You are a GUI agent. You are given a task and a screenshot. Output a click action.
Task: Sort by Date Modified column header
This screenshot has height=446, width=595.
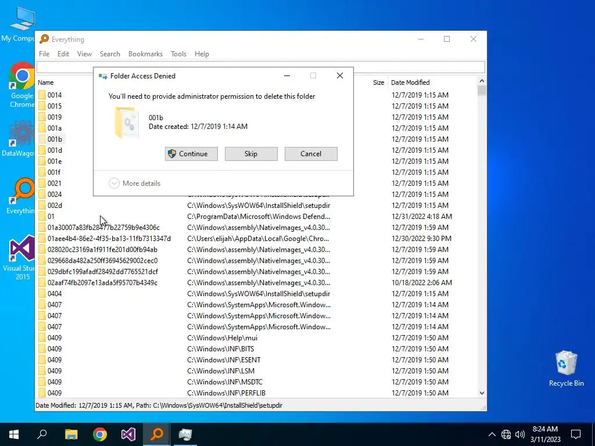point(410,82)
